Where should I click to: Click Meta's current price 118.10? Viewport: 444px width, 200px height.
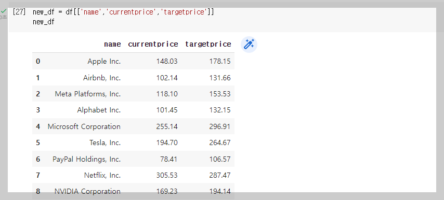point(167,94)
